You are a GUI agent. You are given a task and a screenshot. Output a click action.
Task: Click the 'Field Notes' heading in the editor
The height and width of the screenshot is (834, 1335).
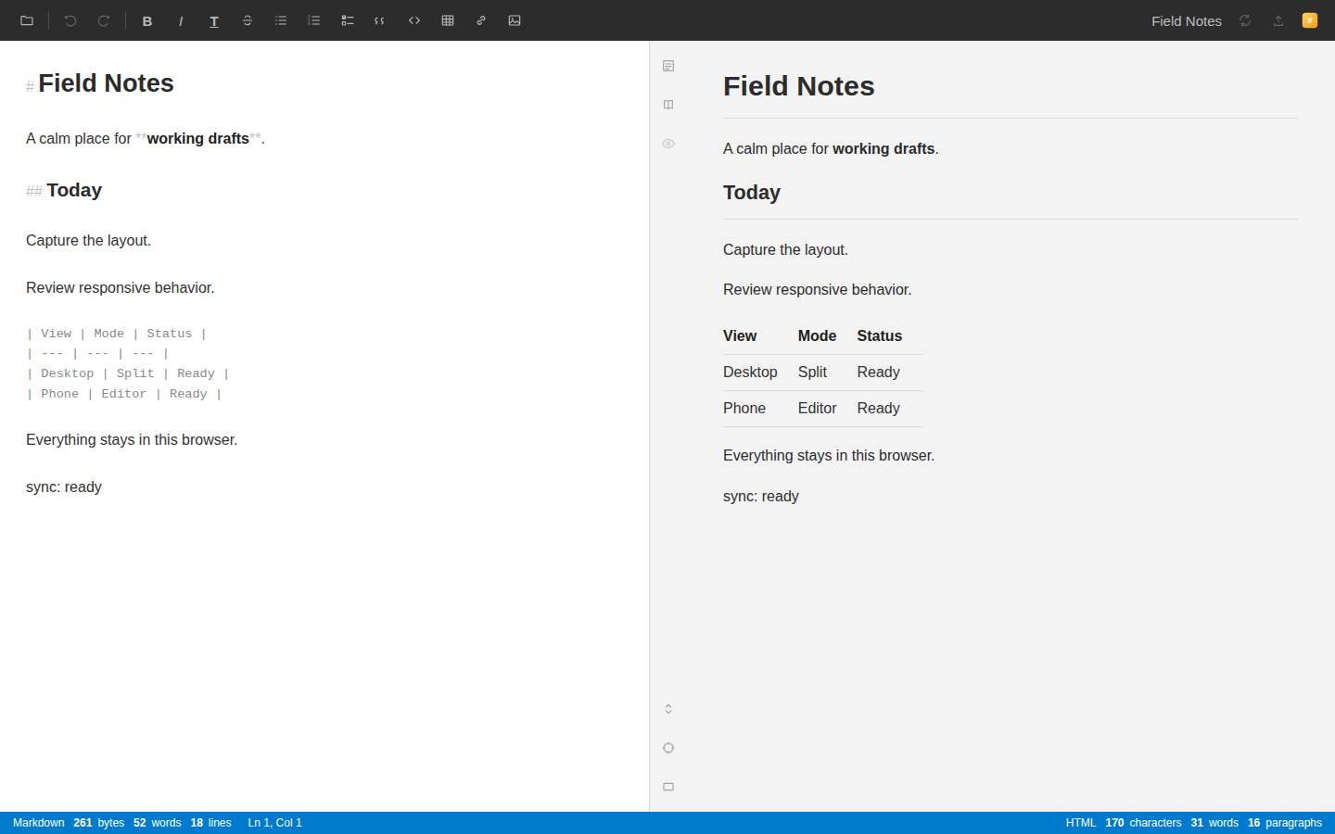point(106,83)
